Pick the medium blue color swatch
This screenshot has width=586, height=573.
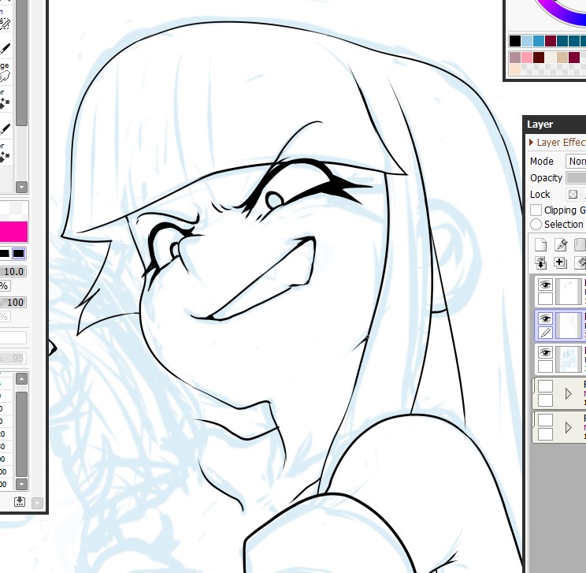click(x=539, y=41)
